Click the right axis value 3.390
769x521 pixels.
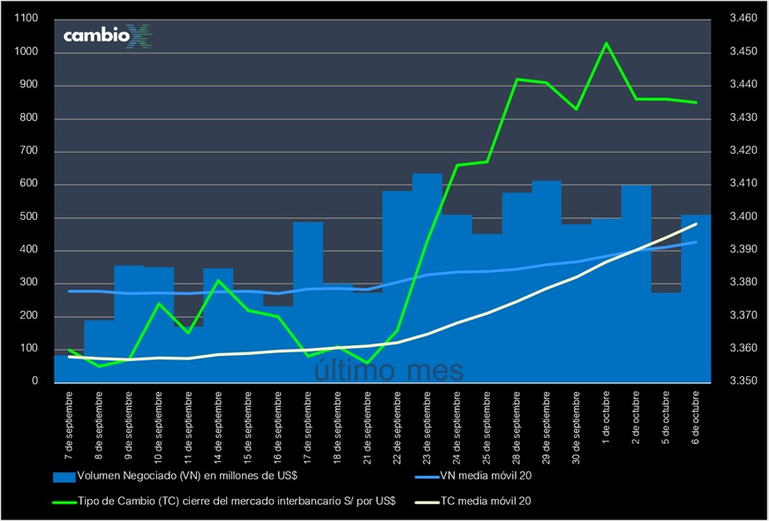743,249
